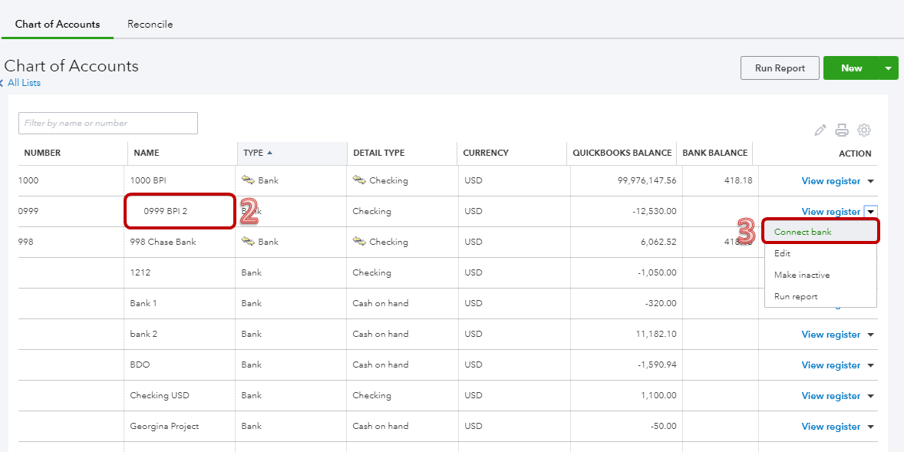
Task: Select Make inactive in the action menu
Action: [x=820, y=275]
